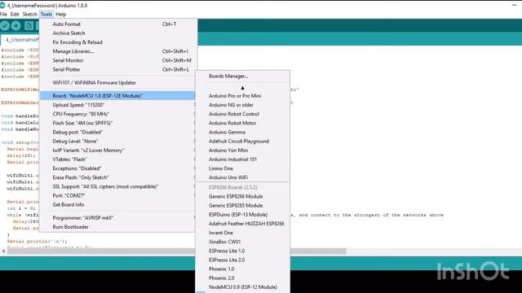
Task: Expand the Erase Flash Only Sketch submenu
Action: [x=117, y=177]
